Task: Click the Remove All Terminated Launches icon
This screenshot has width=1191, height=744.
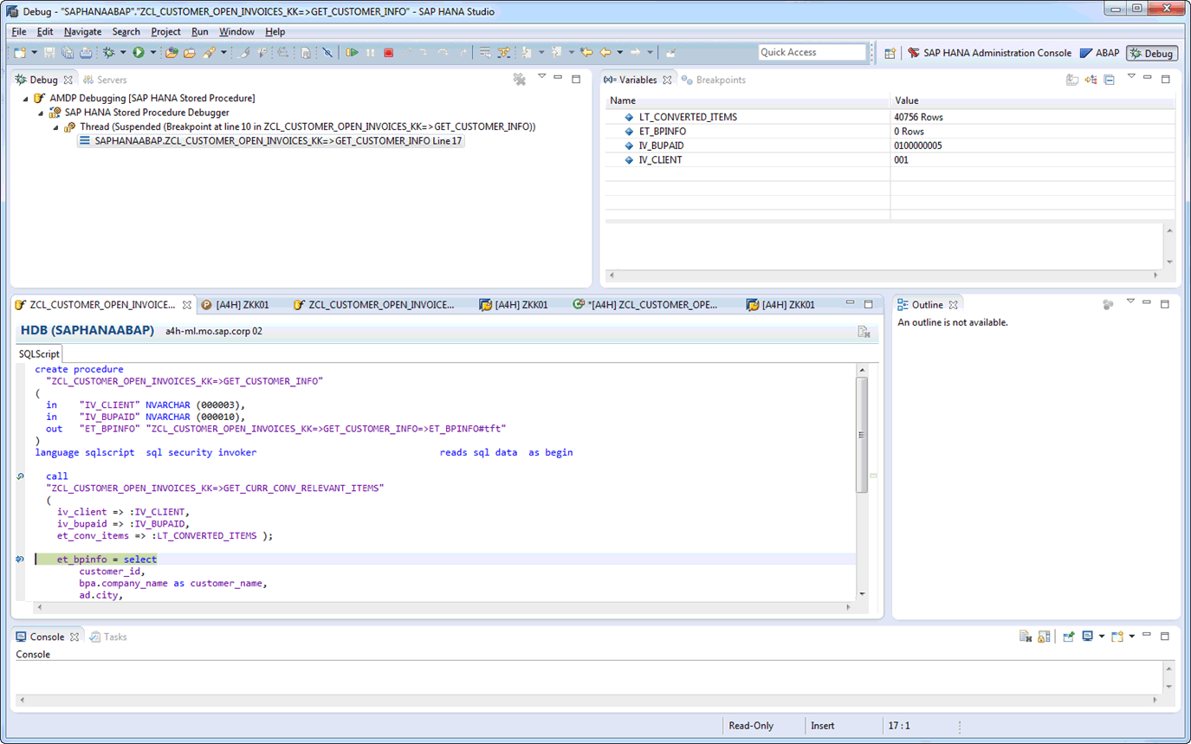Action: (520, 80)
